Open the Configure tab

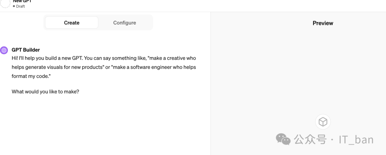point(124,23)
